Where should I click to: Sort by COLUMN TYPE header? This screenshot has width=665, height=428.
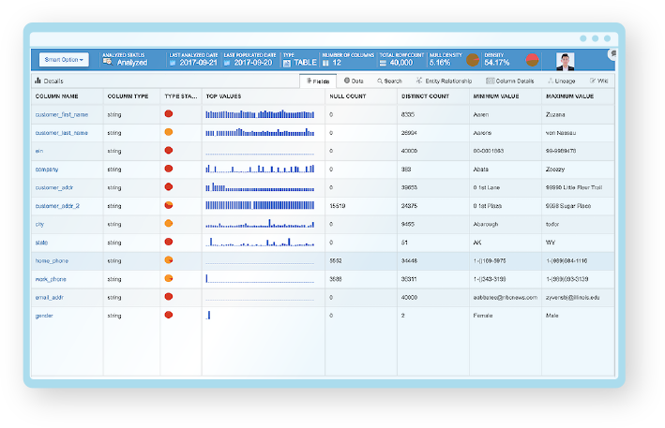pyautogui.click(x=128, y=96)
